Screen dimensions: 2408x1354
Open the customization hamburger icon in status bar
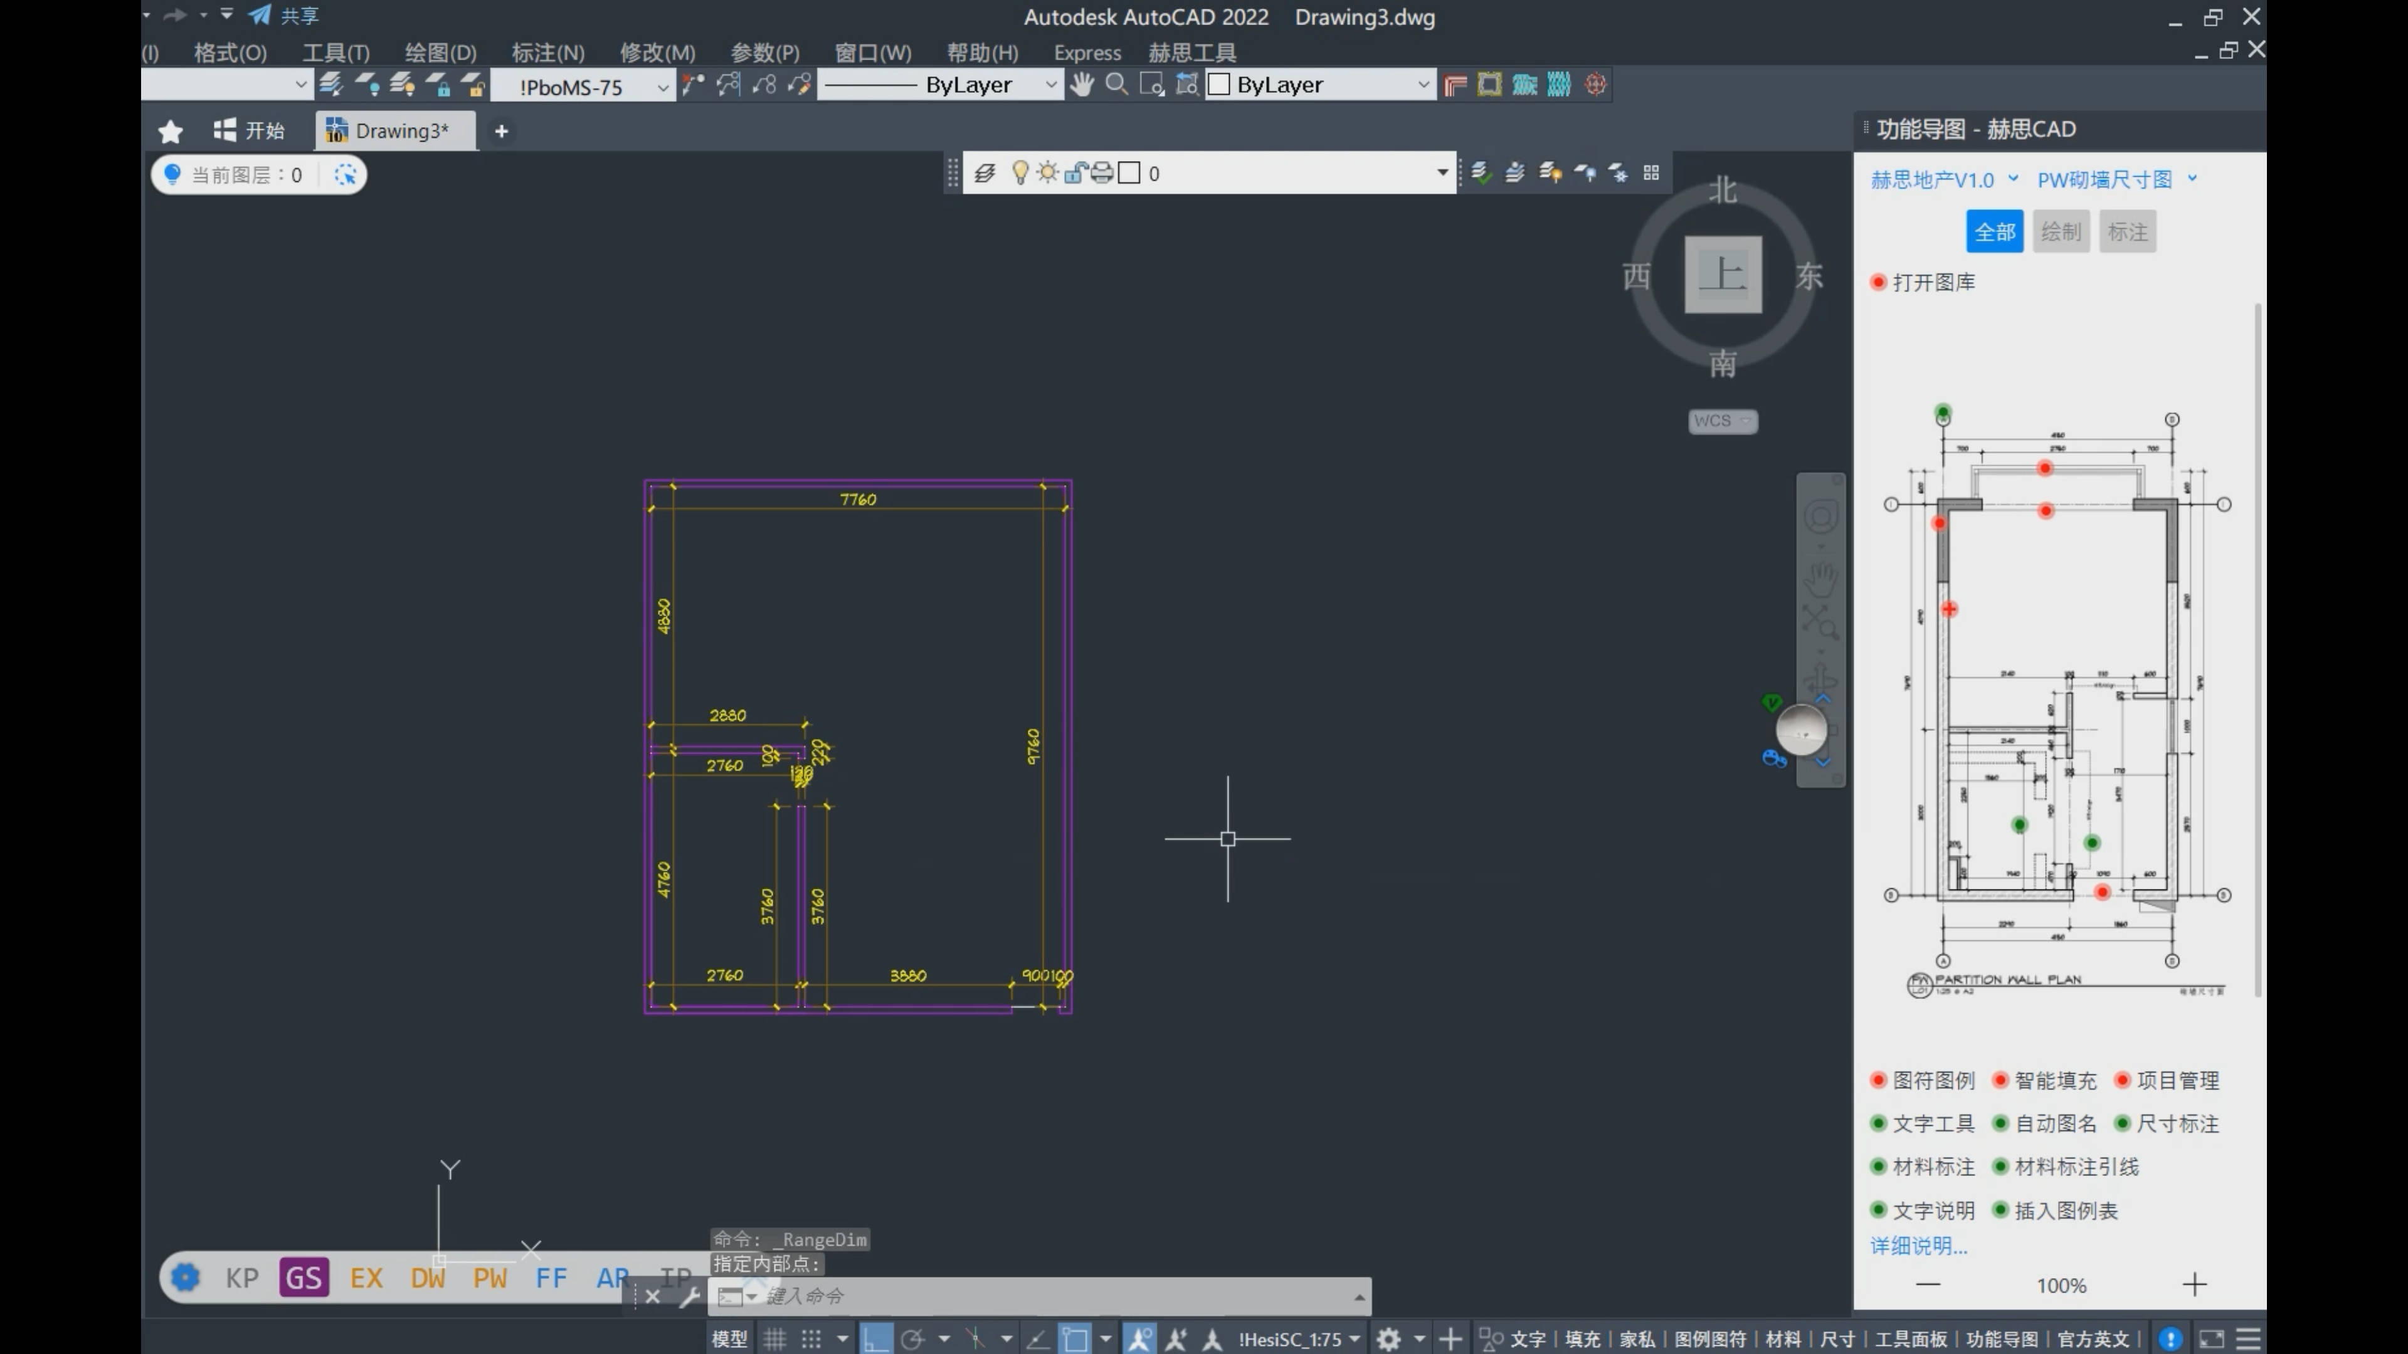[2248, 1339]
